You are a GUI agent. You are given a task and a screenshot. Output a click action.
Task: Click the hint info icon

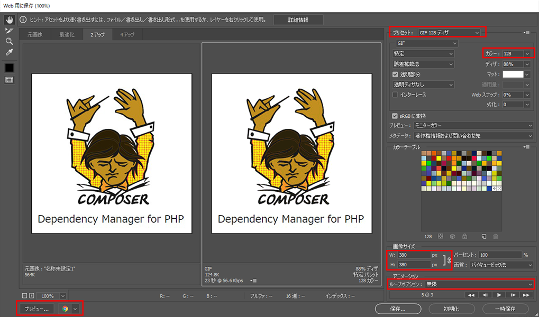(23, 20)
